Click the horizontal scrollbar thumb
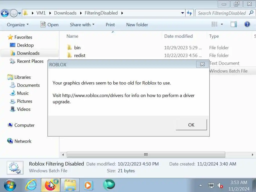This screenshot has height=192, width=256. [x=146, y=154]
